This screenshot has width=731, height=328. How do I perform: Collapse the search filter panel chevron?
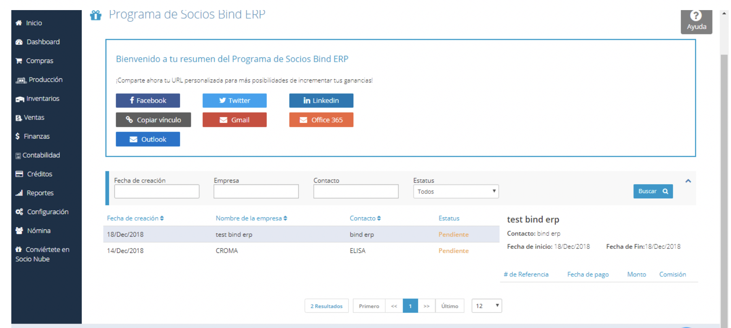[688, 181]
